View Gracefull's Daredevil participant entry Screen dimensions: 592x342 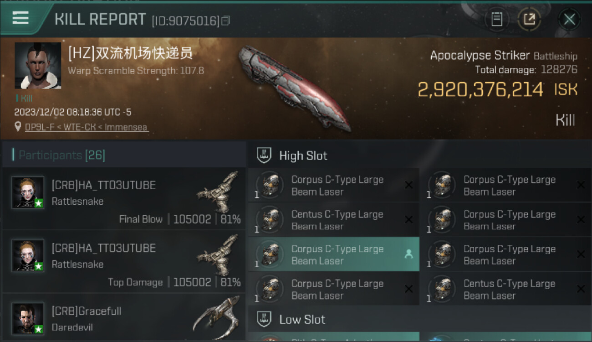click(124, 318)
